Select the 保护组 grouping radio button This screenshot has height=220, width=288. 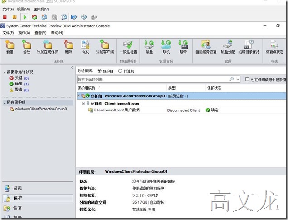tap(99, 71)
